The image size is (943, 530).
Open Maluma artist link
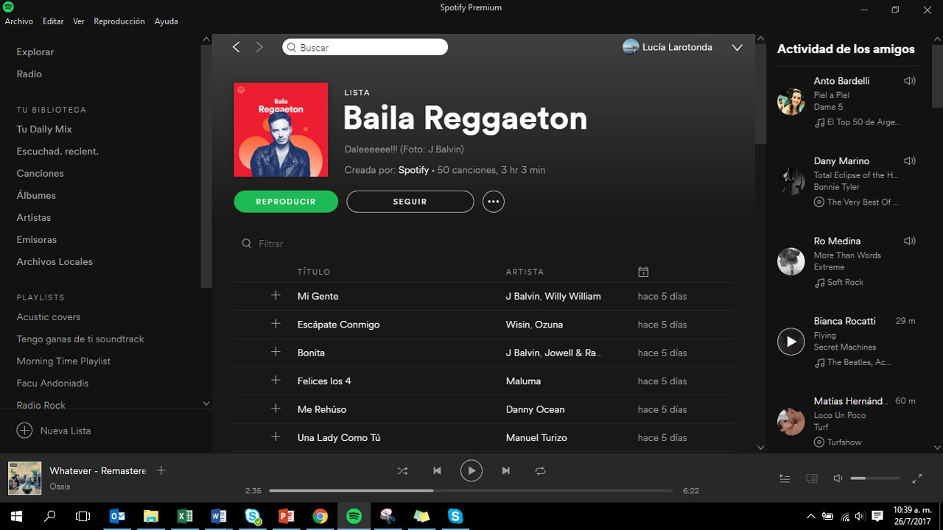[x=523, y=381]
